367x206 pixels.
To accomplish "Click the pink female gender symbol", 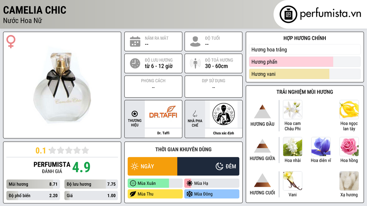I will [x=11, y=41].
